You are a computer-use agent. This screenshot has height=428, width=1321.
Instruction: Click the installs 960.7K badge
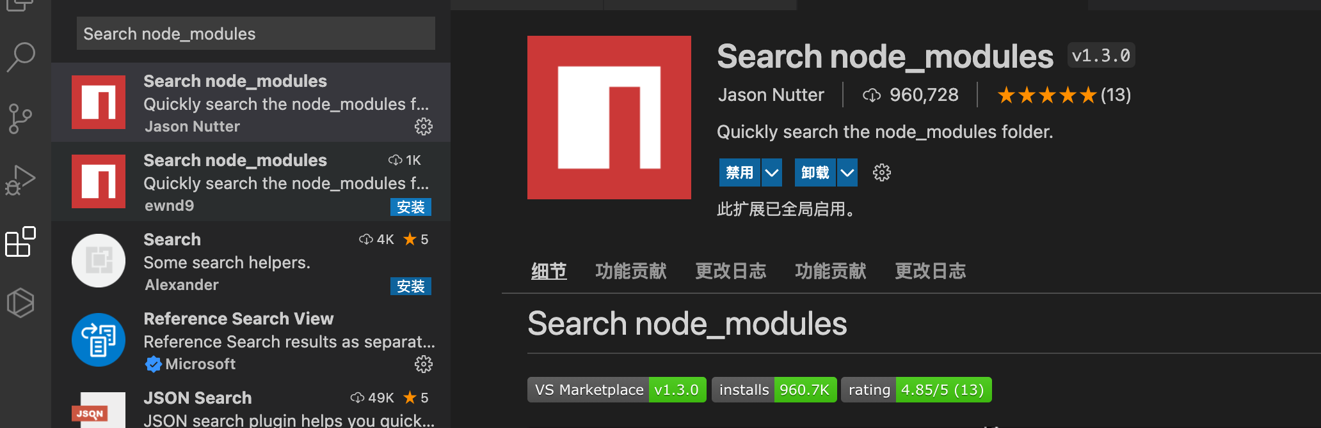click(x=774, y=390)
